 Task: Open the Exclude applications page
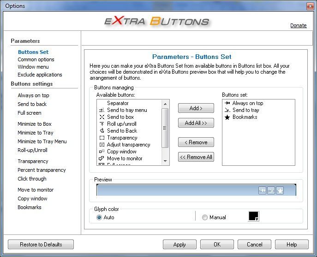pos(40,75)
